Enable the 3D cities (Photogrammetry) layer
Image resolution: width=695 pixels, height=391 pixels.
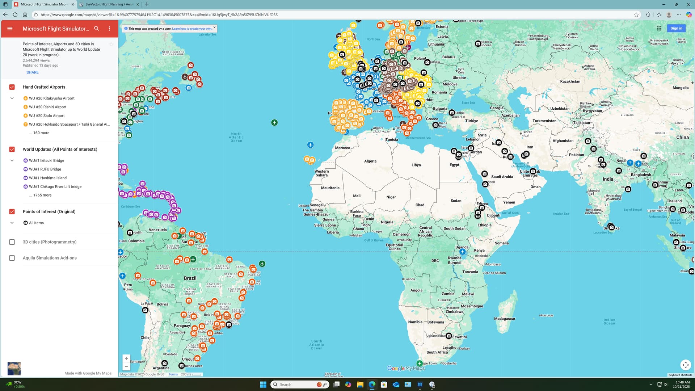point(12,242)
